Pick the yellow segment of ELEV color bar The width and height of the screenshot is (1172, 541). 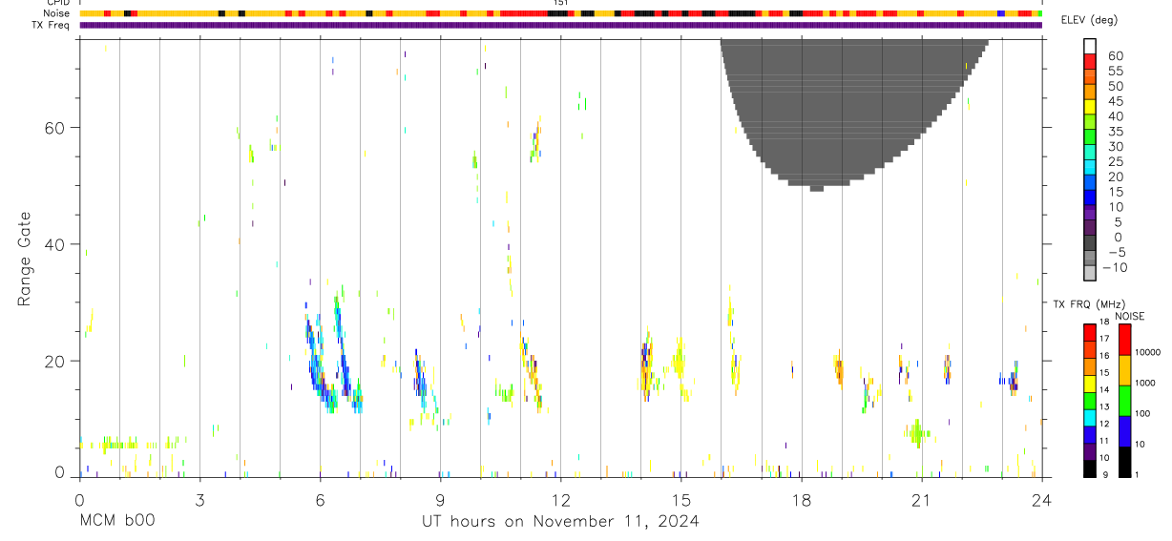pyautogui.click(x=1090, y=107)
